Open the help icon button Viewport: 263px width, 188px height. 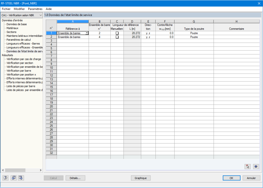(x=5, y=178)
